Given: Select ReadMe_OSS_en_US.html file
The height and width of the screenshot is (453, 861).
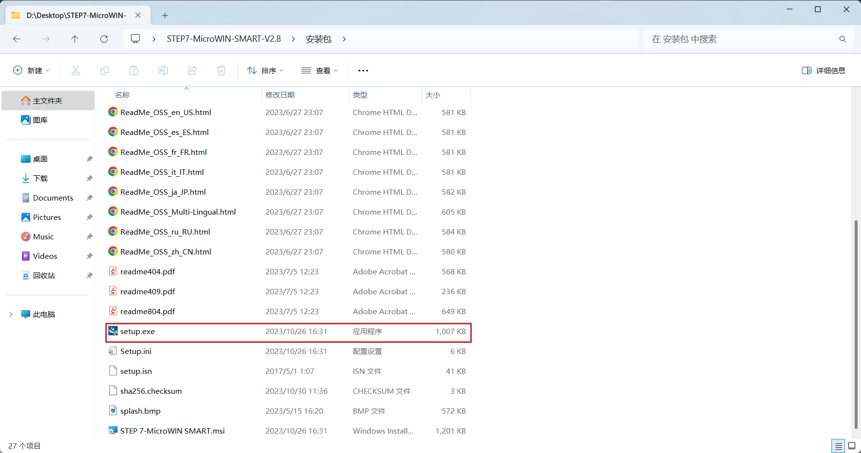Looking at the screenshot, I should pyautogui.click(x=288, y=113).
